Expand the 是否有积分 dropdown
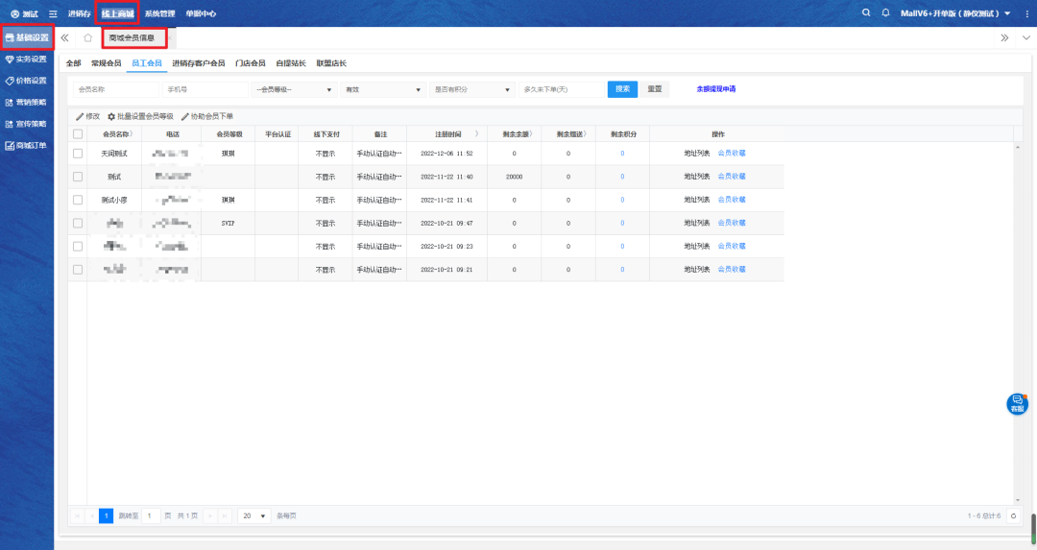This screenshot has width=1037, height=550. click(x=472, y=89)
